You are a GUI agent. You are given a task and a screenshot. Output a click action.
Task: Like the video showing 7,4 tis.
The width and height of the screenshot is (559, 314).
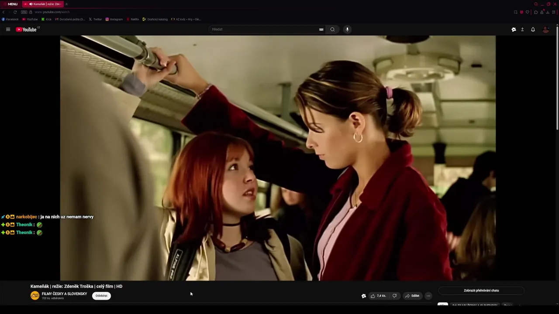pos(378,296)
